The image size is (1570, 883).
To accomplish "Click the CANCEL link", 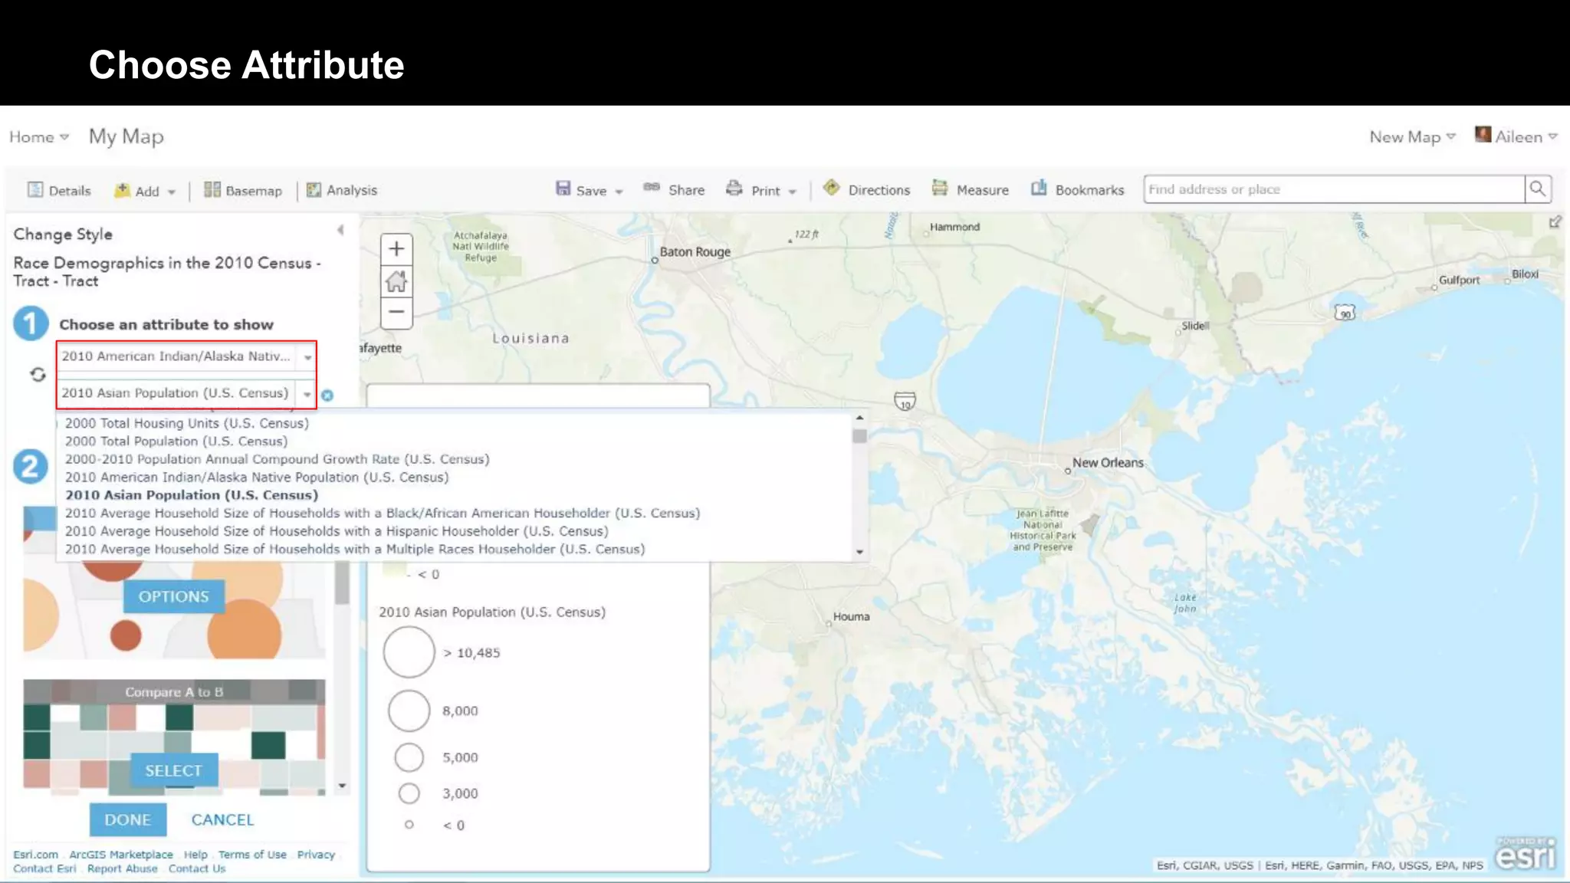I will pyautogui.click(x=222, y=820).
